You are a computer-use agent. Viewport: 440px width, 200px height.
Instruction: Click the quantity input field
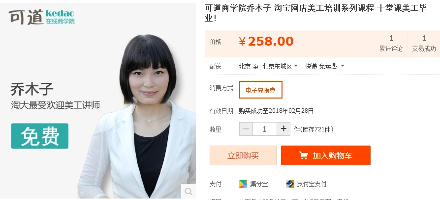coord(265,129)
